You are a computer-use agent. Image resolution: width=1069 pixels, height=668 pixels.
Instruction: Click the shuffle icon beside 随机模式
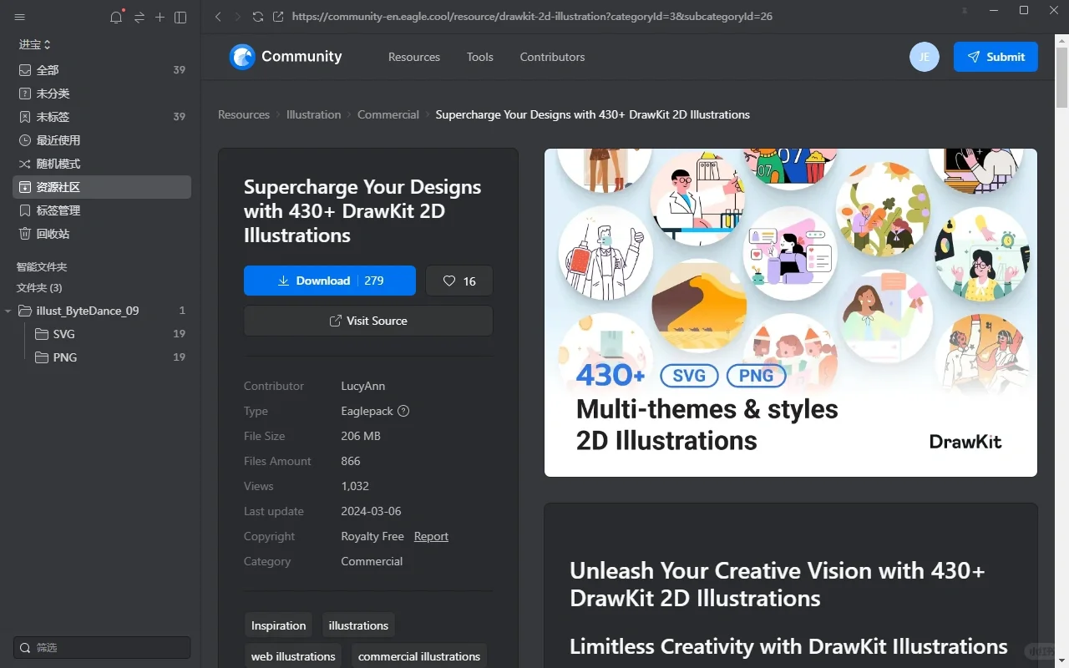pyautogui.click(x=25, y=164)
